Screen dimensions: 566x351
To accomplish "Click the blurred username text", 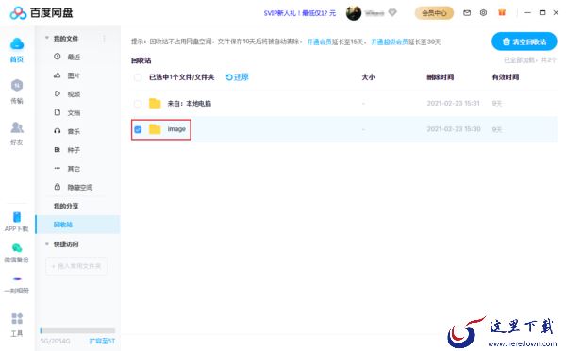I will point(375,13).
